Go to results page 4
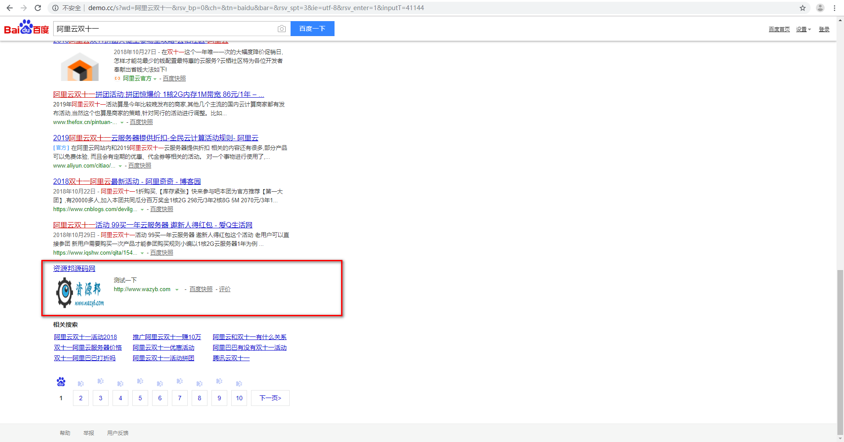Viewport: 844px width, 442px height. [x=120, y=398]
